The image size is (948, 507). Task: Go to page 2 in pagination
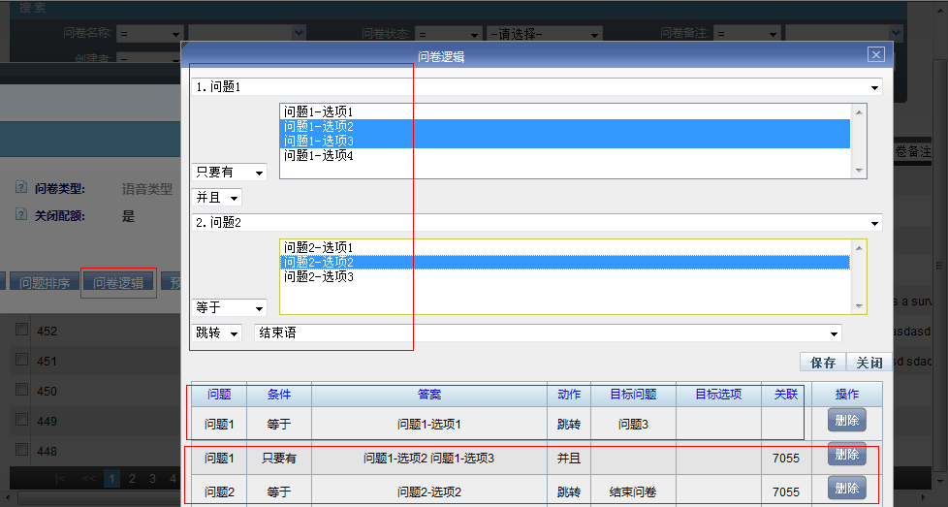click(x=133, y=478)
